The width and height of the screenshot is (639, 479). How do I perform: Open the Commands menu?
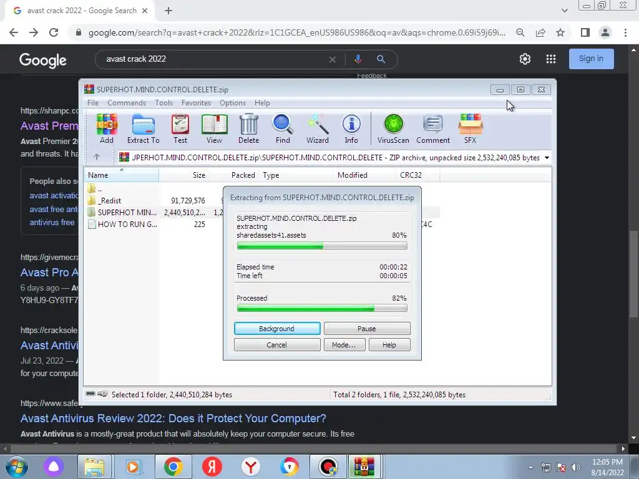click(x=127, y=103)
